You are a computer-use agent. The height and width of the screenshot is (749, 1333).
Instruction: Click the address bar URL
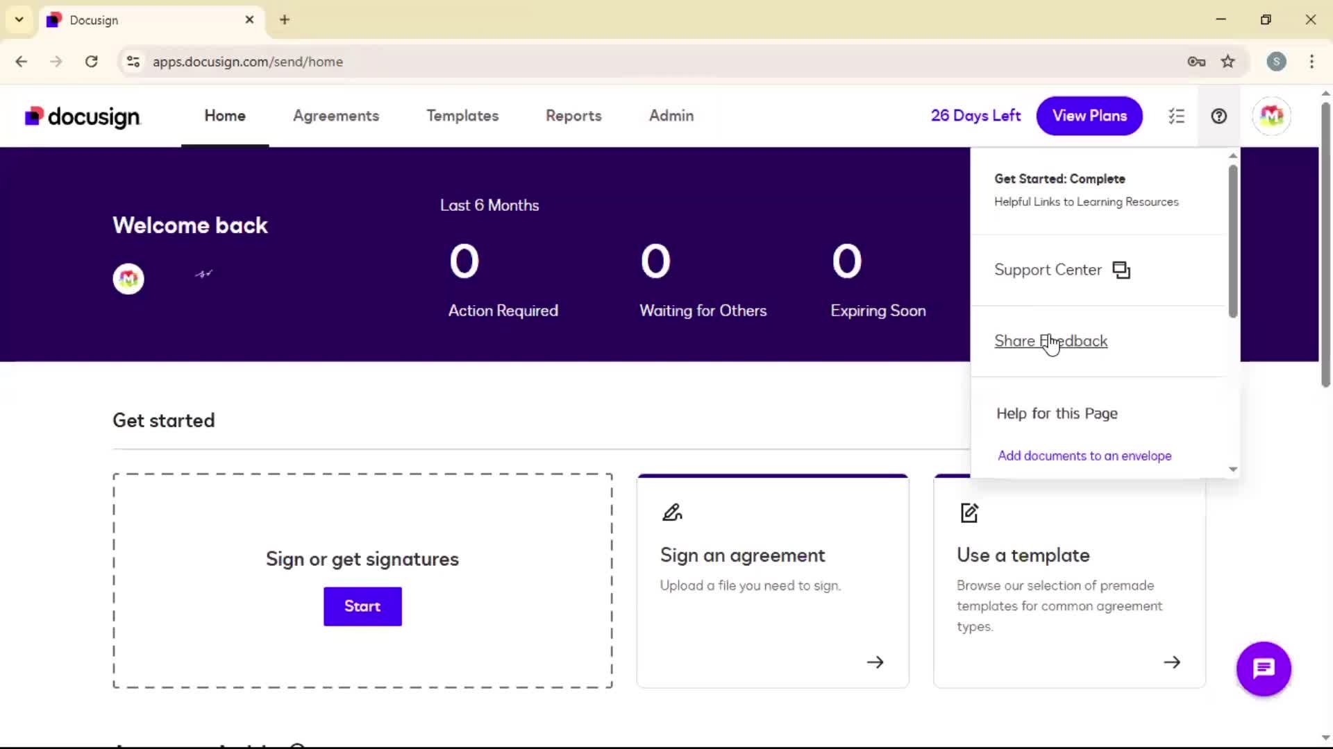(x=248, y=62)
